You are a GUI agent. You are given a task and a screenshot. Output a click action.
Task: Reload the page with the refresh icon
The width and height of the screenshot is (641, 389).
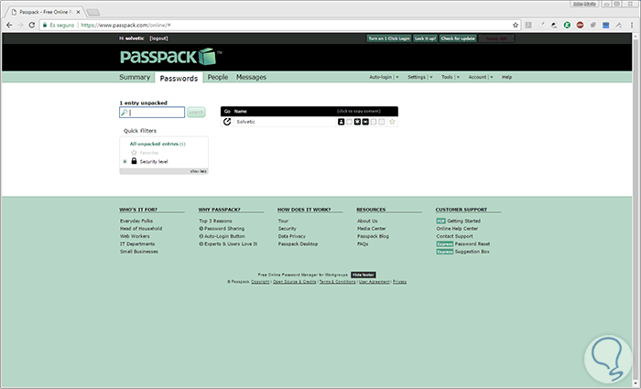tap(32, 25)
